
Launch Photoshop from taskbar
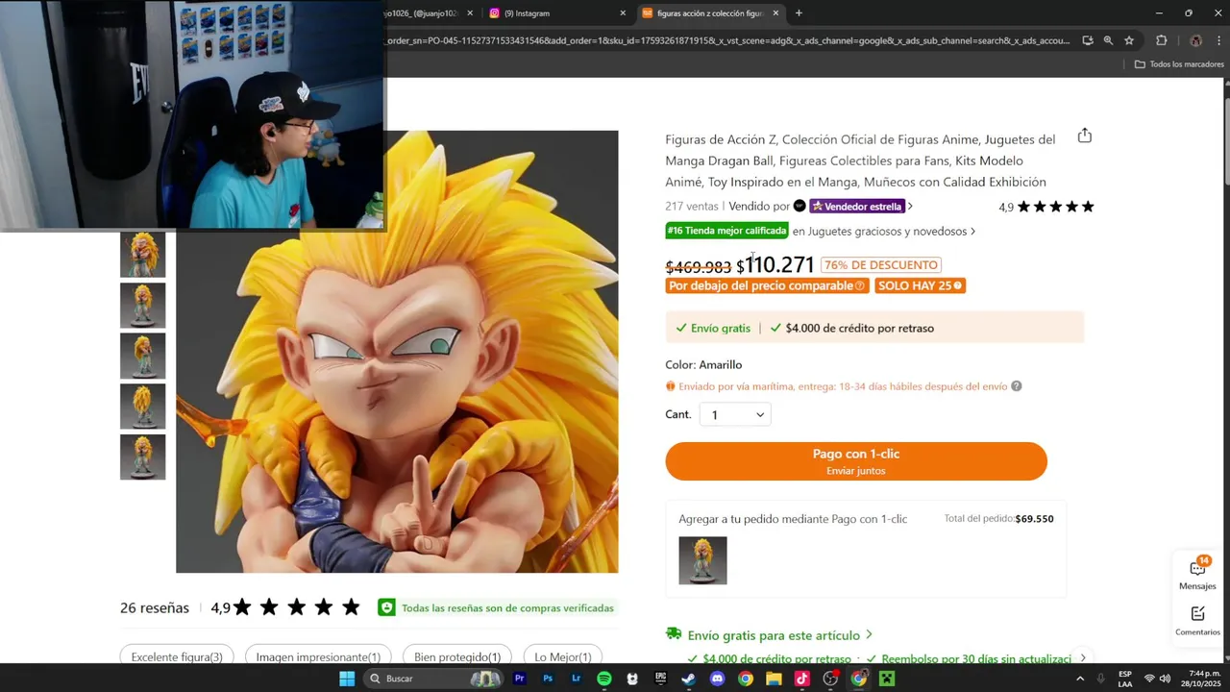tap(548, 679)
